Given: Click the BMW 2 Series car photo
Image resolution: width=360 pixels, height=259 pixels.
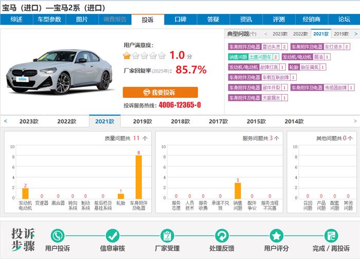Looking at the screenshot, I should point(60,72).
